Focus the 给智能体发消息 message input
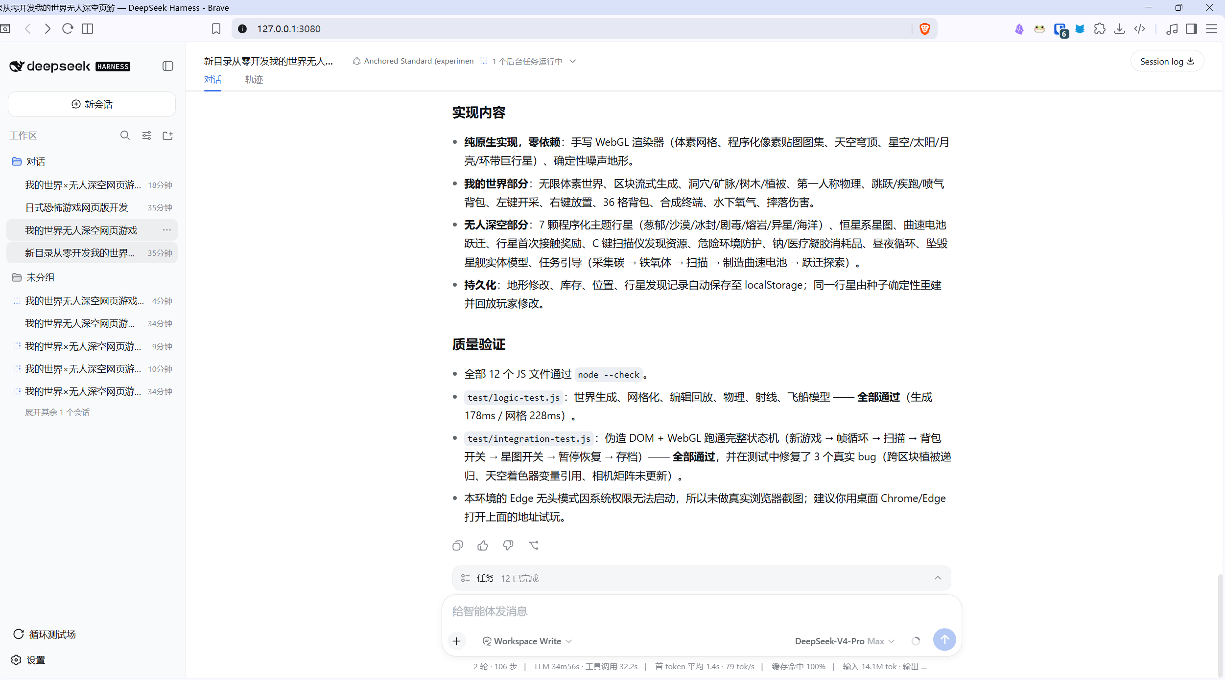This screenshot has height=680, width=1225. coord(701,612)
